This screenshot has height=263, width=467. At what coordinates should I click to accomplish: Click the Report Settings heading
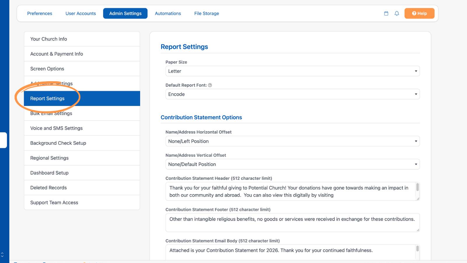(x=184, y=47)
